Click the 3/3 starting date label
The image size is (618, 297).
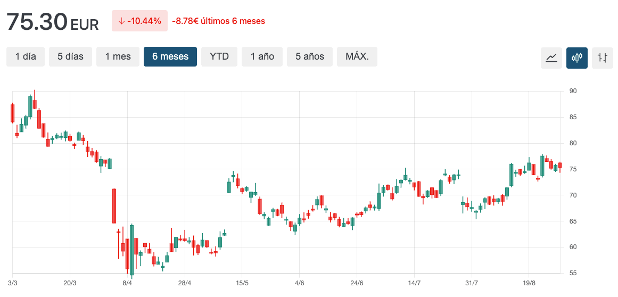coord(13,283)
